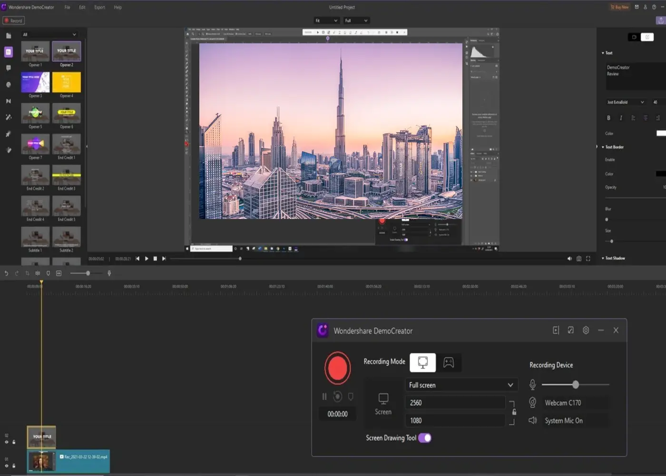This screenshot has height=476, width=666.
Task: Click the webcam icon beside Webcam C170
Action: tap(532, 403)
